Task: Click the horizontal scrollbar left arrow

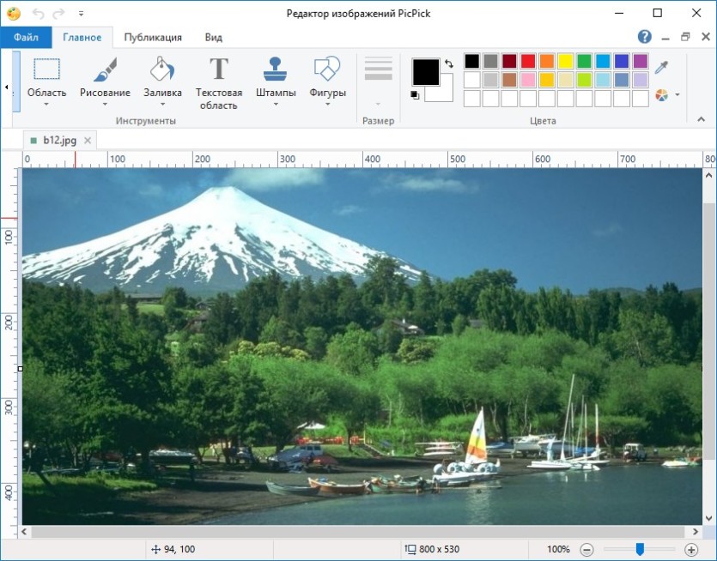Action: click(24, 532)
